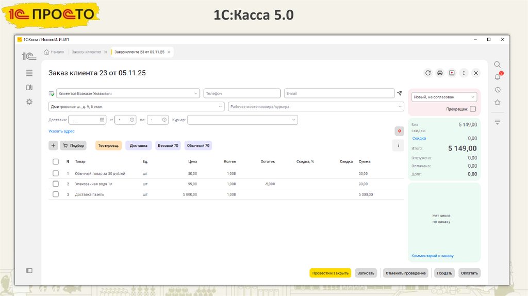Open the history clock icon
The width and height of the screenshot is (528, 296).
click(x=498, y=90)
